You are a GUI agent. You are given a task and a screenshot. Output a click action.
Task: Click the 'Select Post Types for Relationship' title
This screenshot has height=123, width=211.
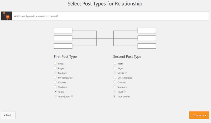coord(105,4)
